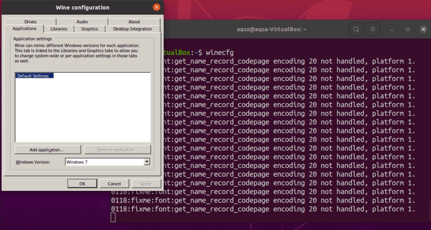Viewport: 431px width, 230px height.
Task: Click the terminal cursor block on last line
Action: (113, 217)
